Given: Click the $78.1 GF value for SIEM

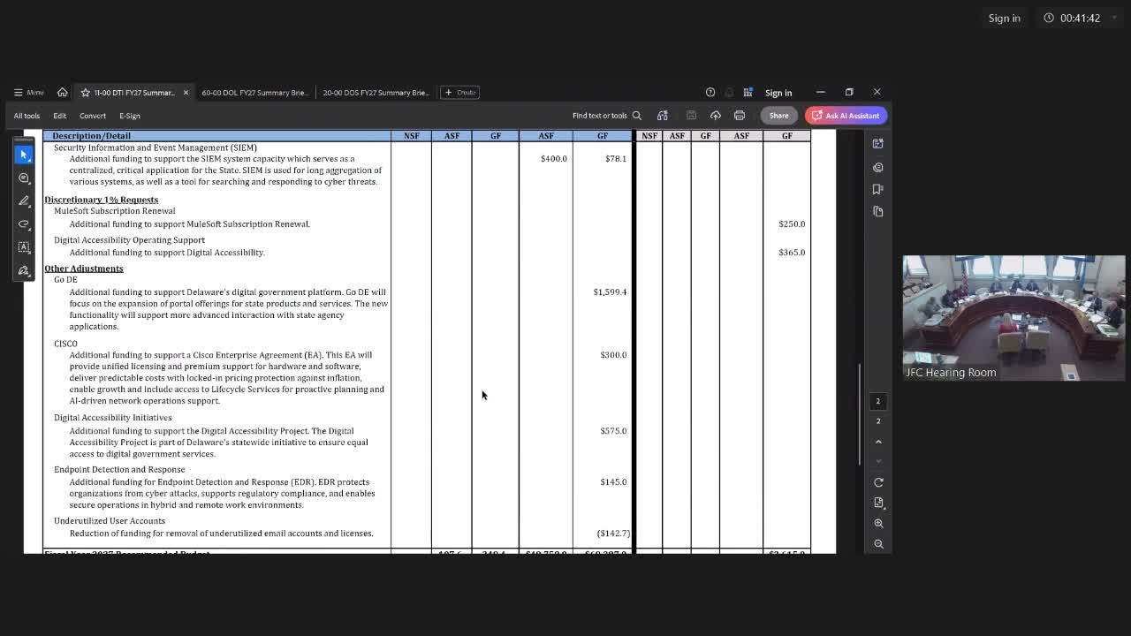Looking at the screenshot, I should (616, 159).
